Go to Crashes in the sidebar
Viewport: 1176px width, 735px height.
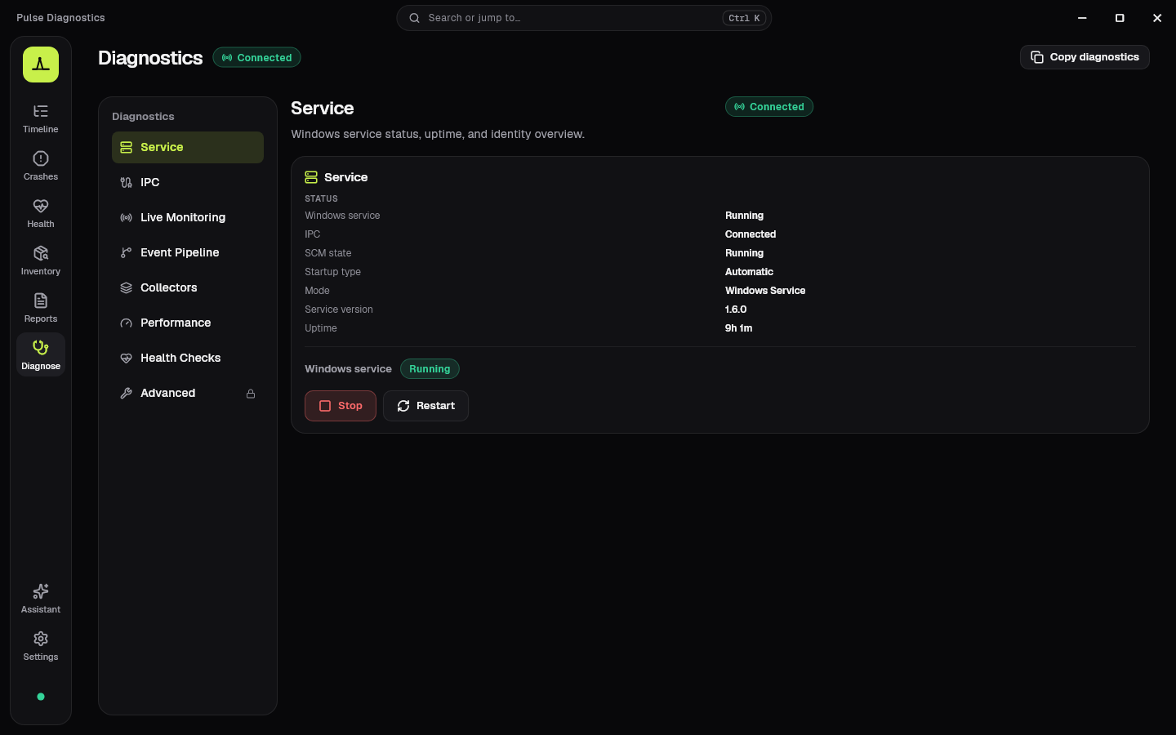tap(41, 166)
